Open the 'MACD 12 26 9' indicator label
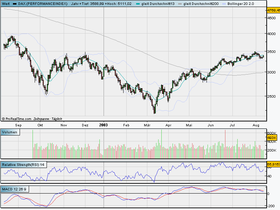Screen dimensions: 280x210 point(14,189)
